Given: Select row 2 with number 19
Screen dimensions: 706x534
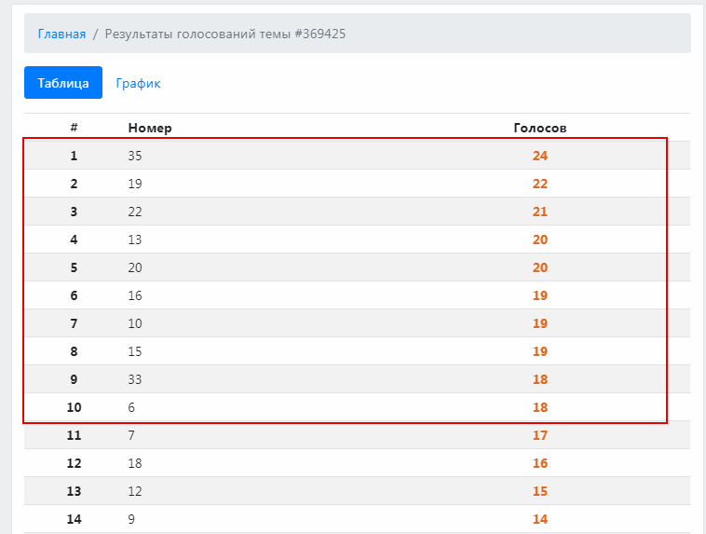Looking at the screenshot, I should tap(135, 184).
